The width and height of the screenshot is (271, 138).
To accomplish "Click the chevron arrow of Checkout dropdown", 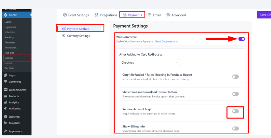I will (x=176, y=62).
